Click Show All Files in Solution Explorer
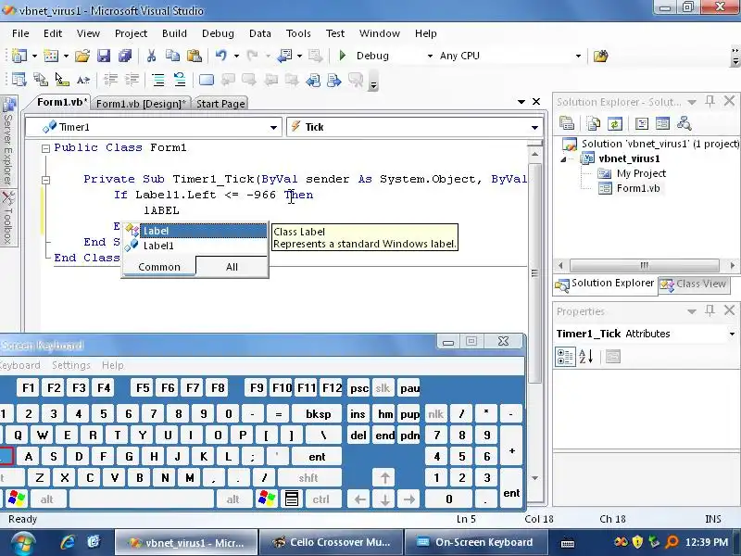 tap(593, 124)
